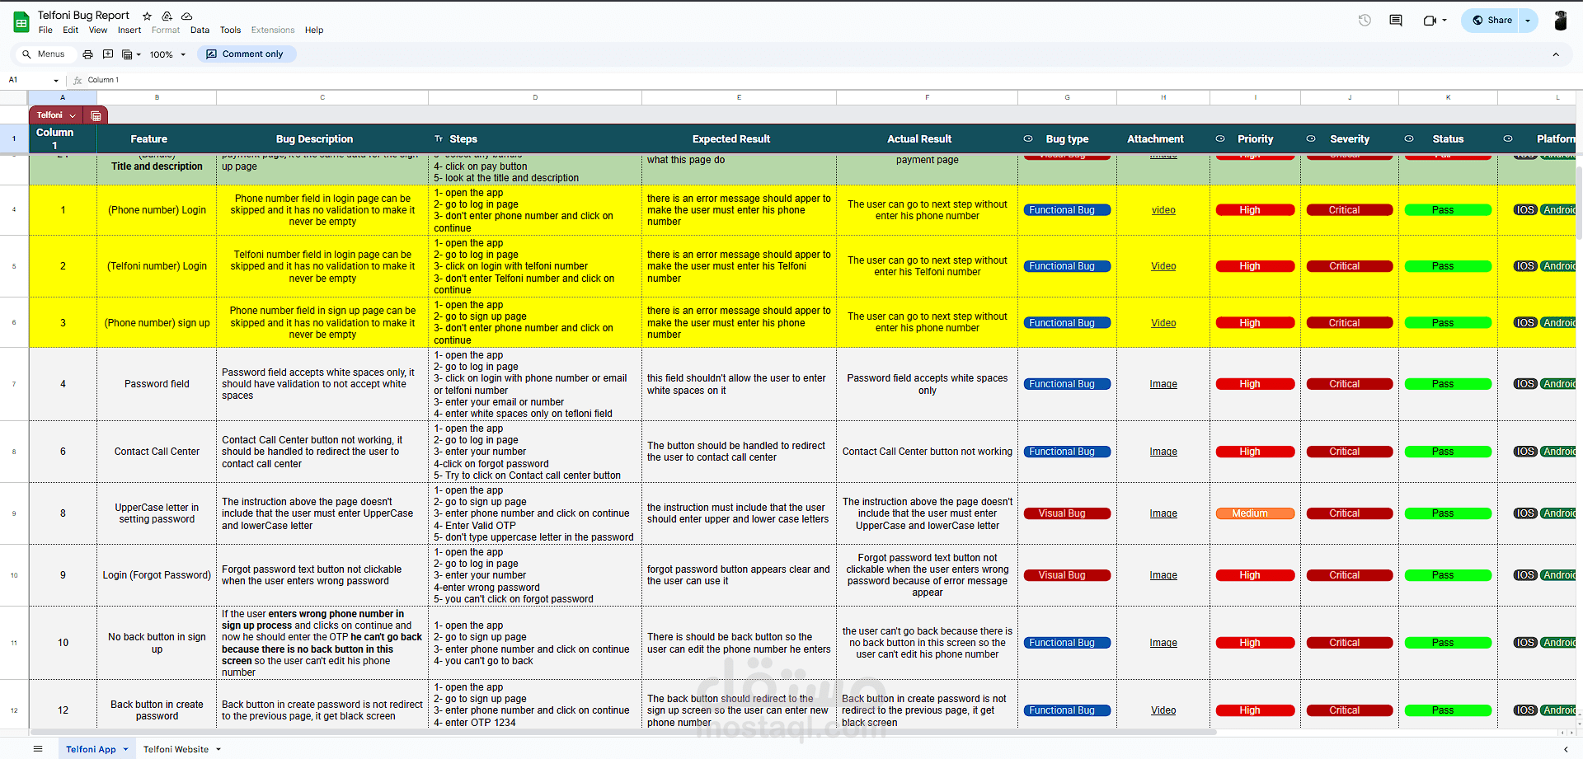
Task: Select column A header
Action: click(x=63, y=97)
